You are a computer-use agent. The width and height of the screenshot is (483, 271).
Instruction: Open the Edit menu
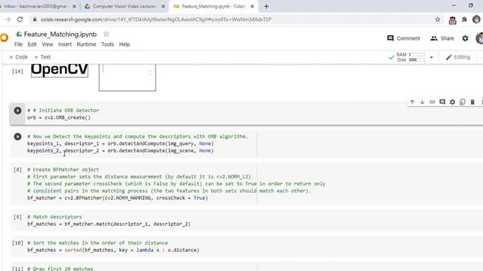click(x=32, y=44)
